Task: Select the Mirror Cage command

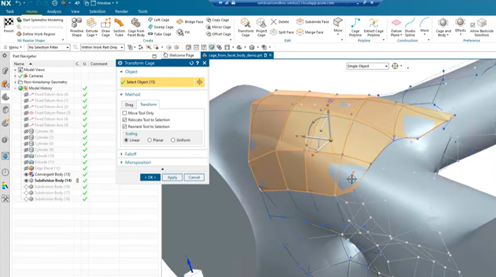Action: 218,27
